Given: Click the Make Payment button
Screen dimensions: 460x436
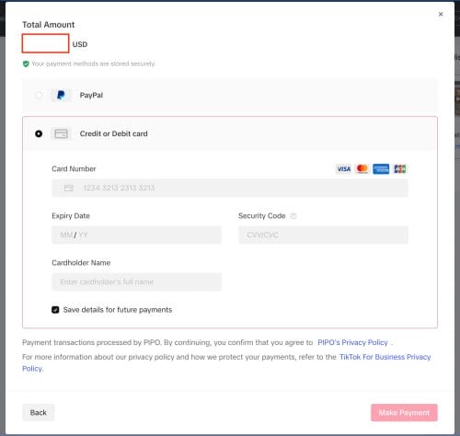Looking at the screenshot, I should coord(404,413).
